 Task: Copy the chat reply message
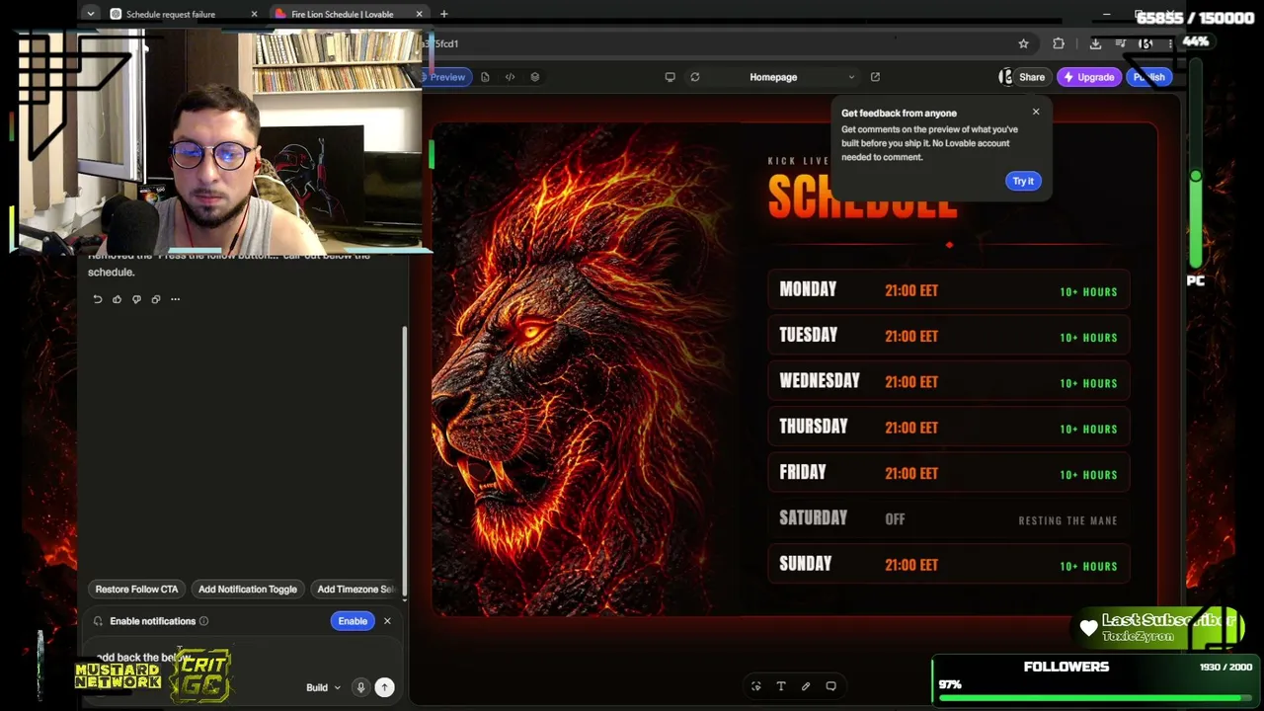(x=156, y=299)
